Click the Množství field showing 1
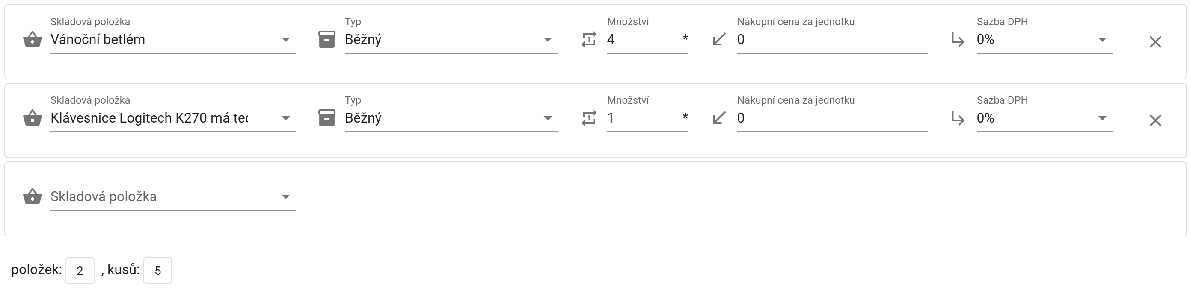 (x=642, y=118)
